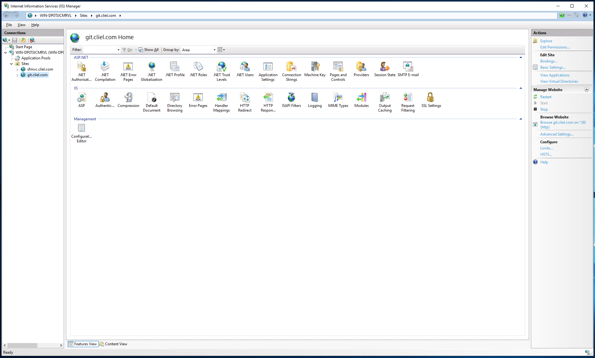Open Basic Settings link

(x=553, y=67)
